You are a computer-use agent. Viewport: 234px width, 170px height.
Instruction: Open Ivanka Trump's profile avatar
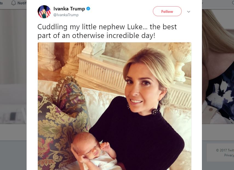click(44, 11)
